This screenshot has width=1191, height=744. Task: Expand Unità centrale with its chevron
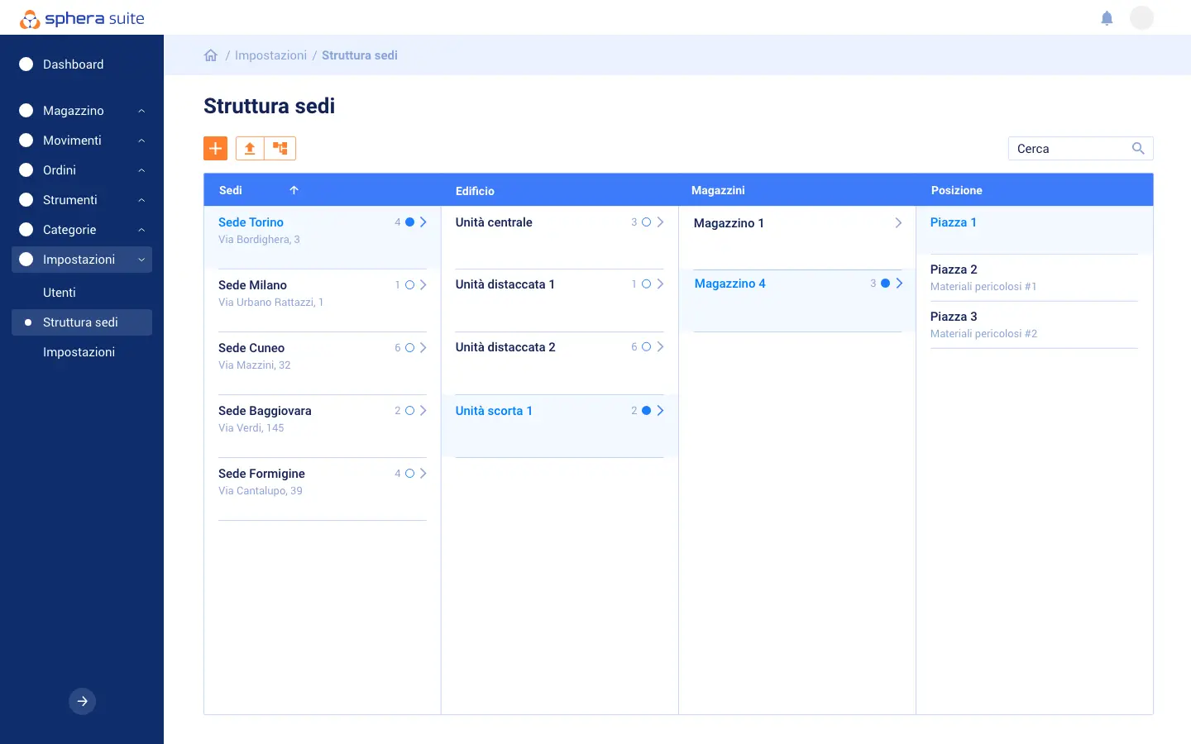pos(660,222)
